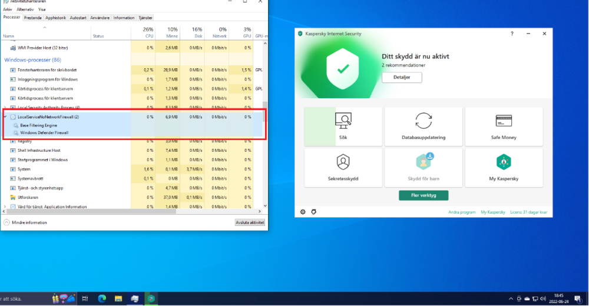Sort by the Nätverk column header
The height and width of the screenshot is (306, 589).
pos(216,32)
